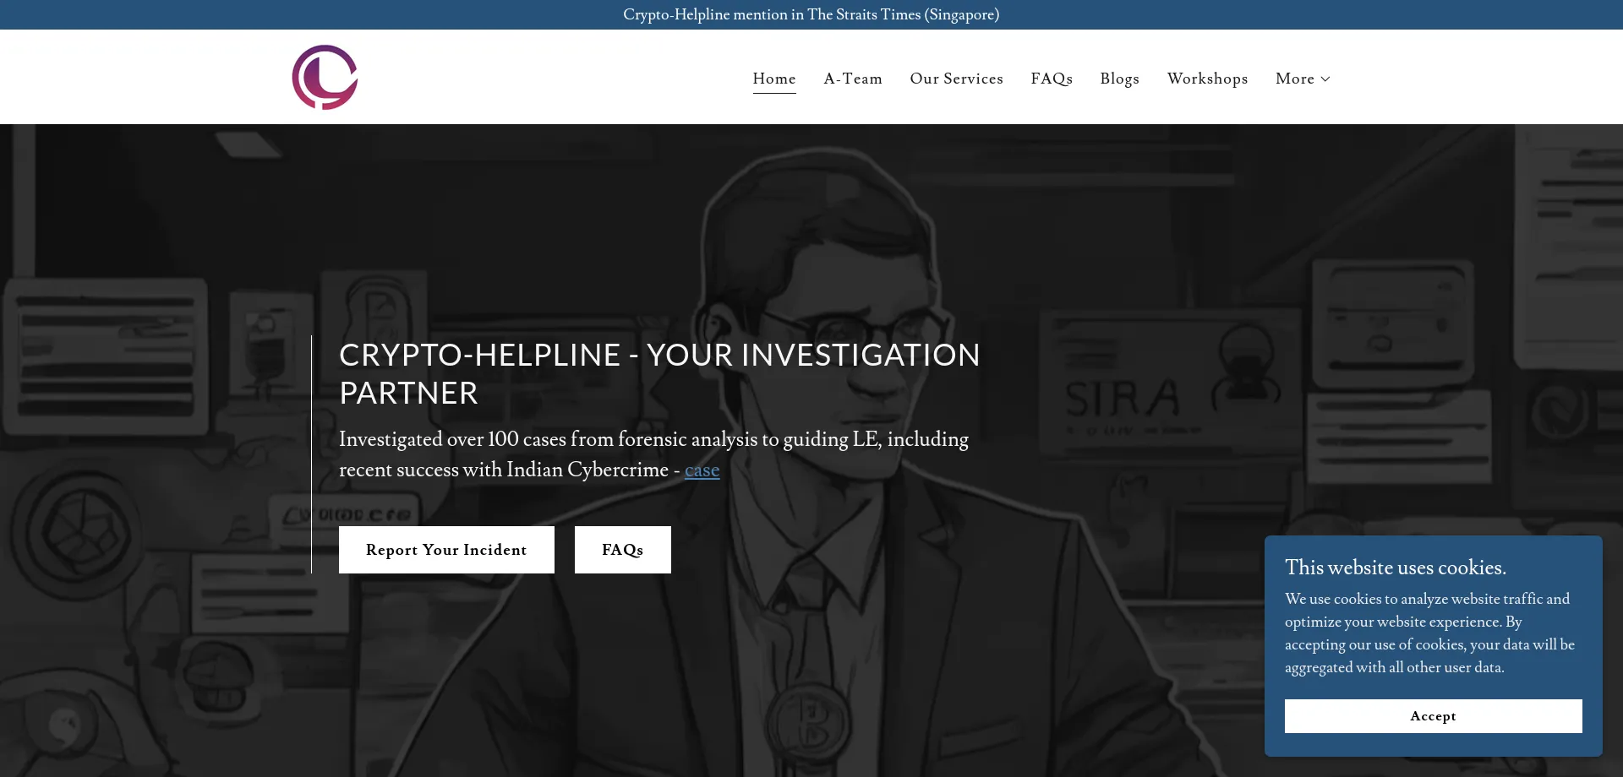Click the cookie description text
Viewport: 1623px width, 777px height.
[x=1429, y=633]
